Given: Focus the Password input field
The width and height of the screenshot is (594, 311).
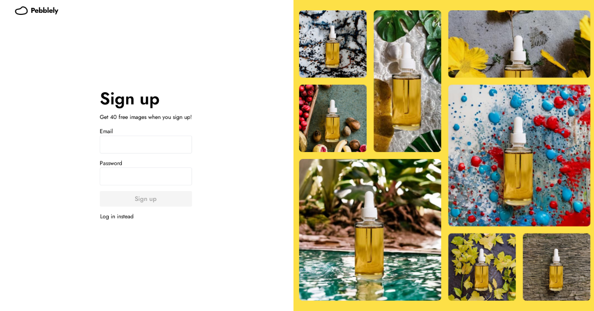Looking at the screenshot, I should click(x=146, y=176).
